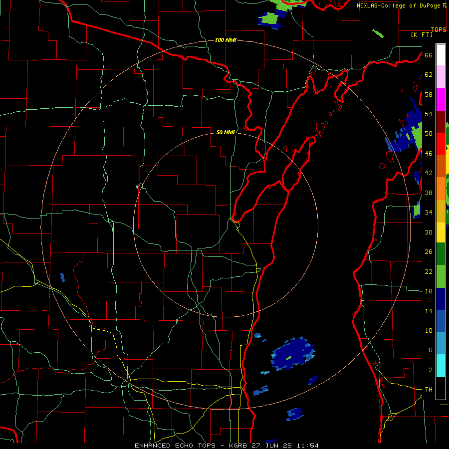Click the green pixel inside the large lake echo
The image size is (449, 449).
coord(289,358)
